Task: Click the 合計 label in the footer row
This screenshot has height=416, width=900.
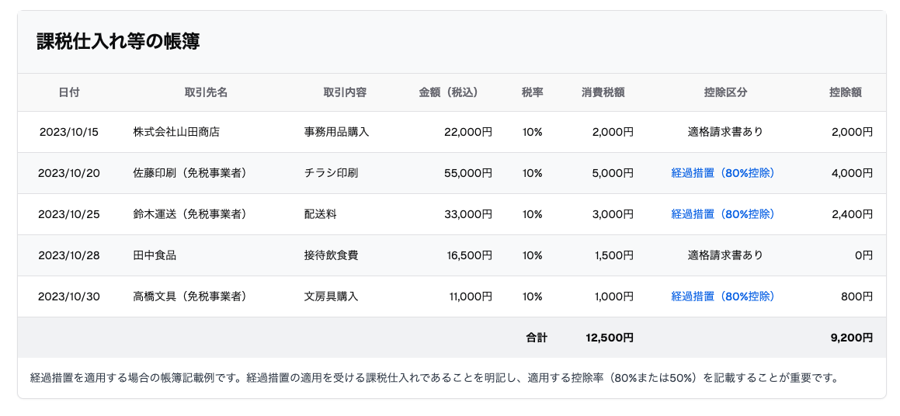Action: tap(536, 338)
